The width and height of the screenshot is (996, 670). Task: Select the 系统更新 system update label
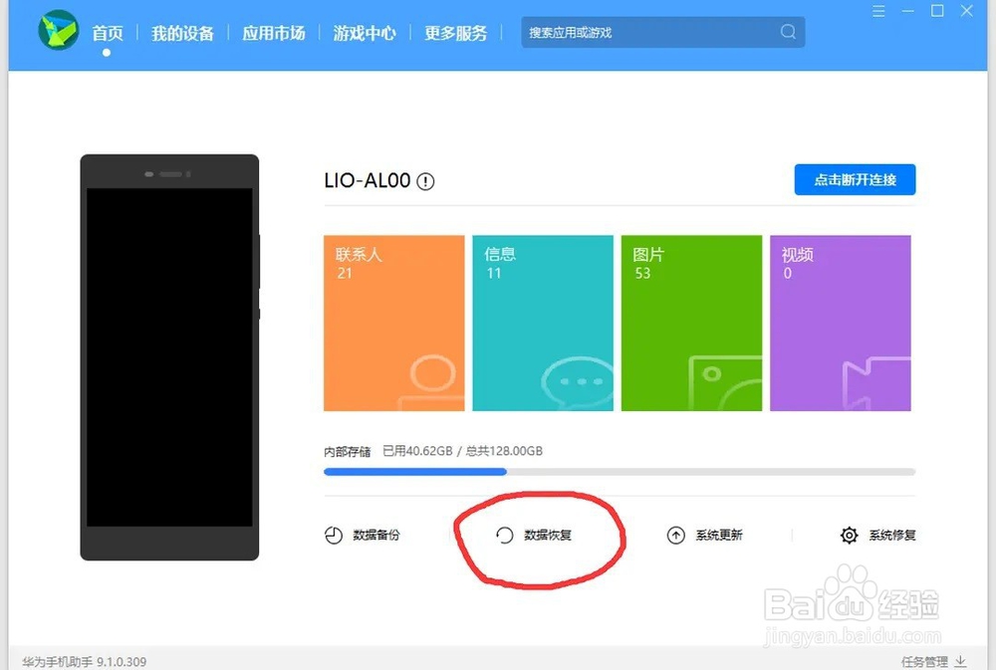[719, 536]
